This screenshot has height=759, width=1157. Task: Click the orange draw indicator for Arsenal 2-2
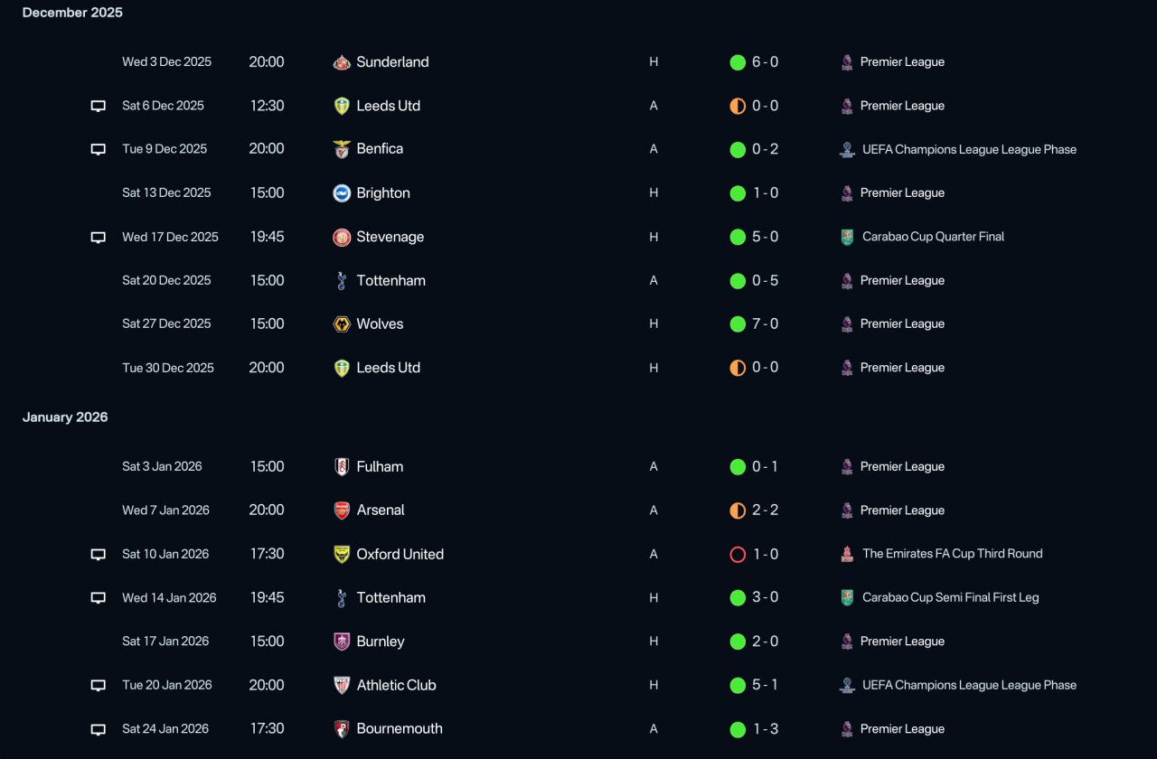pyautogui.click(x=738, y=511)
